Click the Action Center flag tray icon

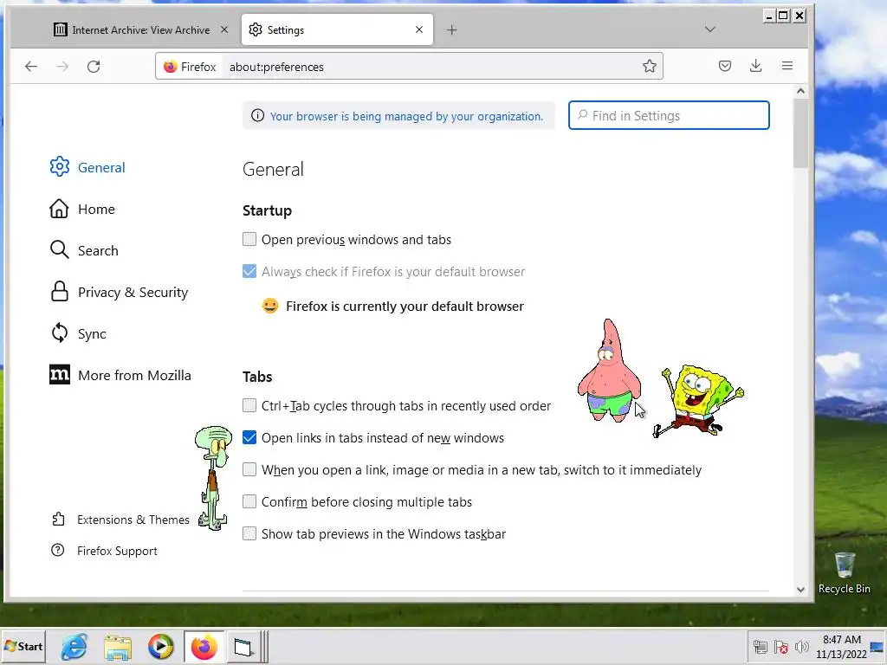point(781,647)
